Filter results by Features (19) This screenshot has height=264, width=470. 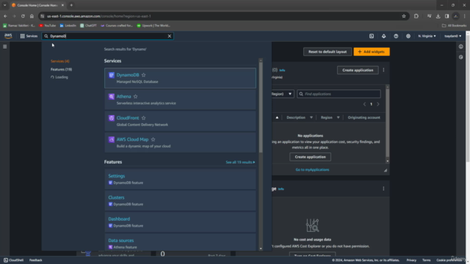tap(61, 69)
